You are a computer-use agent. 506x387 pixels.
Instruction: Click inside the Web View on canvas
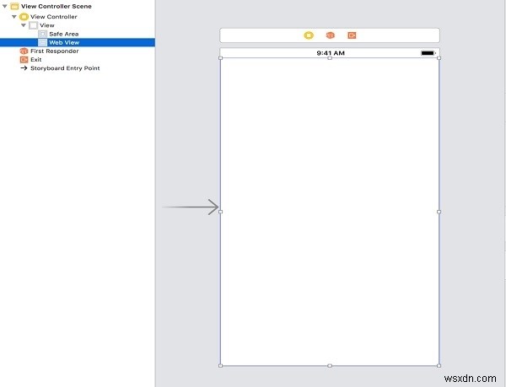pos(330,212)
